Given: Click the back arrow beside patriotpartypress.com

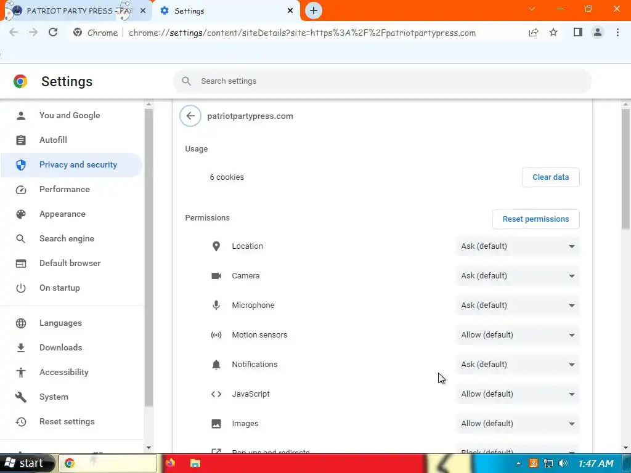Looking at the screenshot, I should pos(190,116).
